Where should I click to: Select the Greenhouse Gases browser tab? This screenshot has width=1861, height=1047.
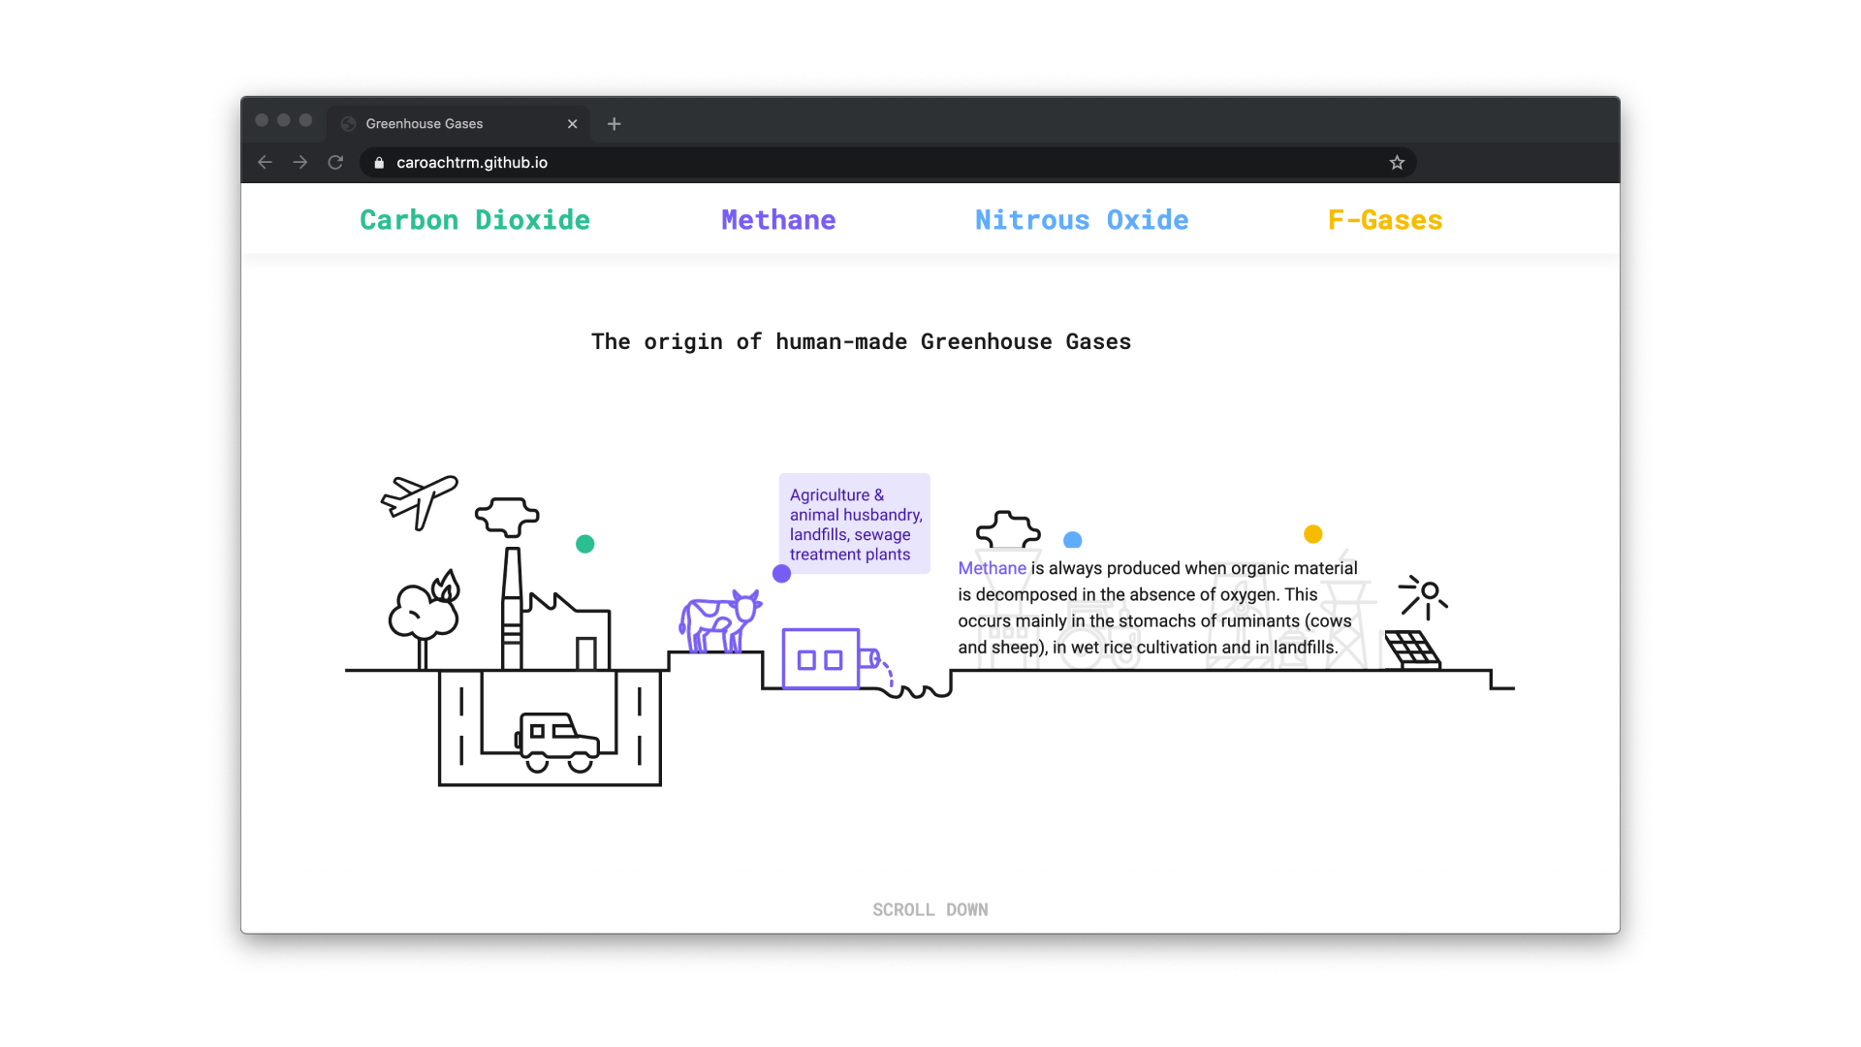point(458,124)
